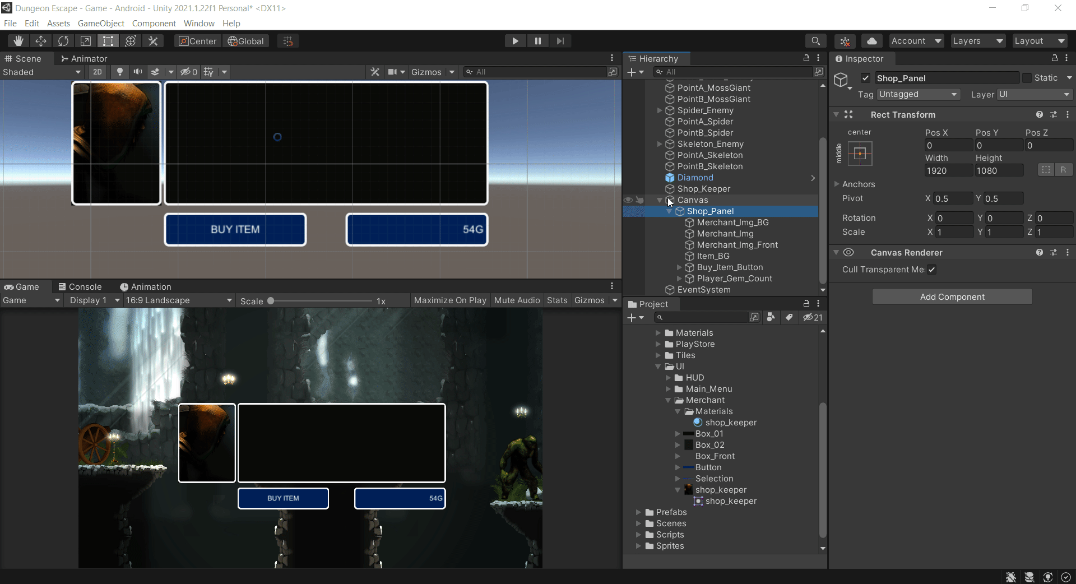Select the Scale tool

tap(86, 41)
